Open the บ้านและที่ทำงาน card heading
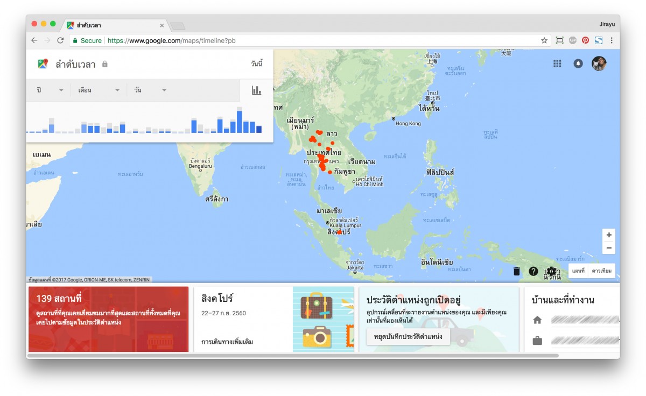The height and width of the screenshot is (396, 646). point(563,300)
